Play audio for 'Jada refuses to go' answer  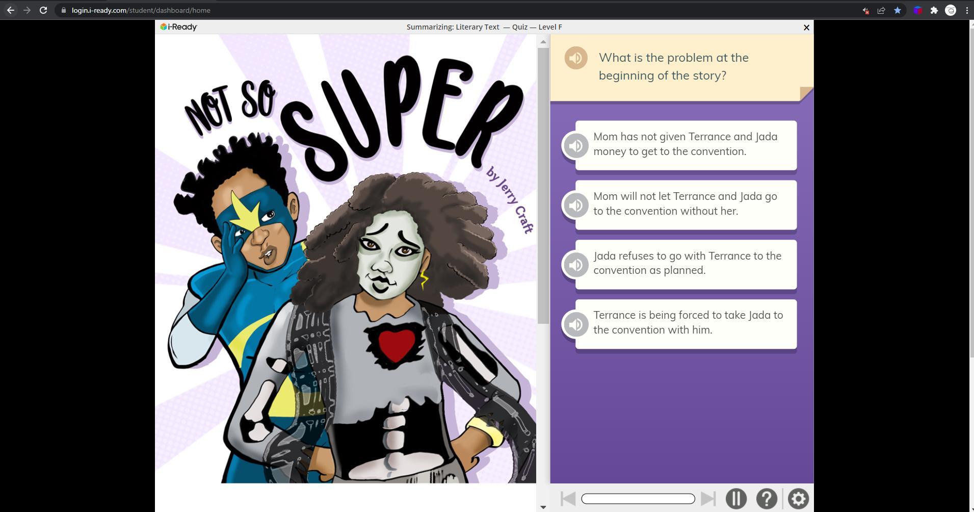click(x=576, y=265)
